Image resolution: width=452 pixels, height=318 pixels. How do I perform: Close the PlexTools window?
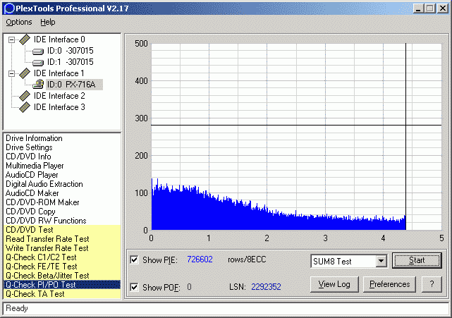tap(443, 8)
